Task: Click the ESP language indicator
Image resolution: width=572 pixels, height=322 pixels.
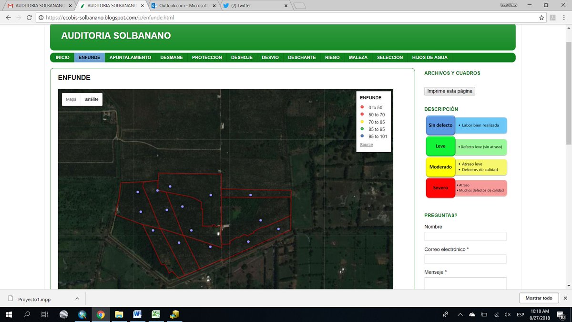Action: click(521, 314)
